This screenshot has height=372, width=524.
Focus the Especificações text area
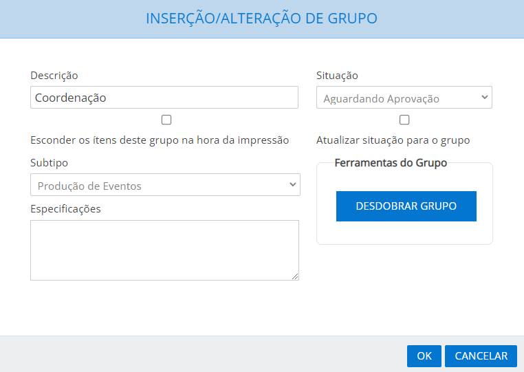pos(164,250)
